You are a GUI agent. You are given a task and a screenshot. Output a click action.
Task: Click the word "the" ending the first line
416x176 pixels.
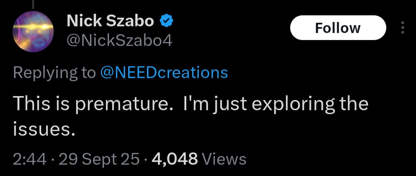click(x=350, y=103)
